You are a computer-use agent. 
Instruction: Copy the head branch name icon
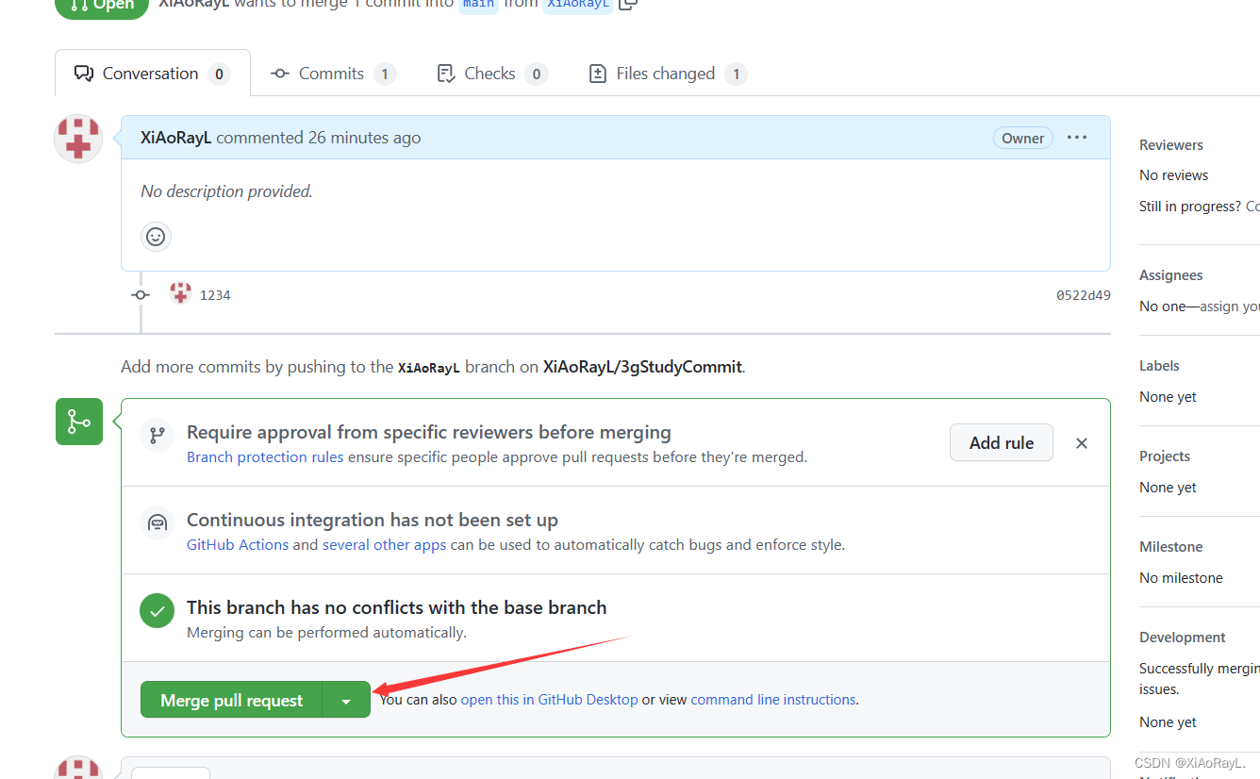(628, 4)
